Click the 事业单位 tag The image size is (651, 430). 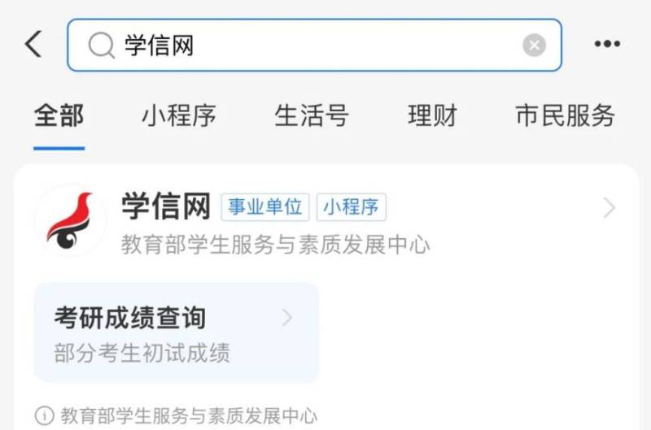pos(265,207)
